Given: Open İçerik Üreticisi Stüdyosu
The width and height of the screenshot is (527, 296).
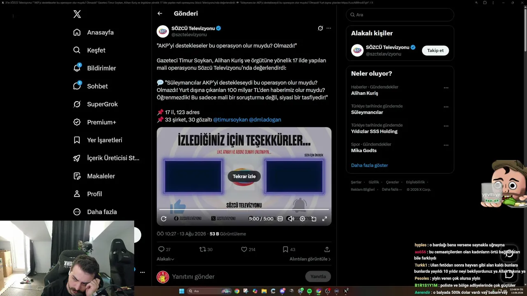Looking at the screenshot, I should 106,158.
